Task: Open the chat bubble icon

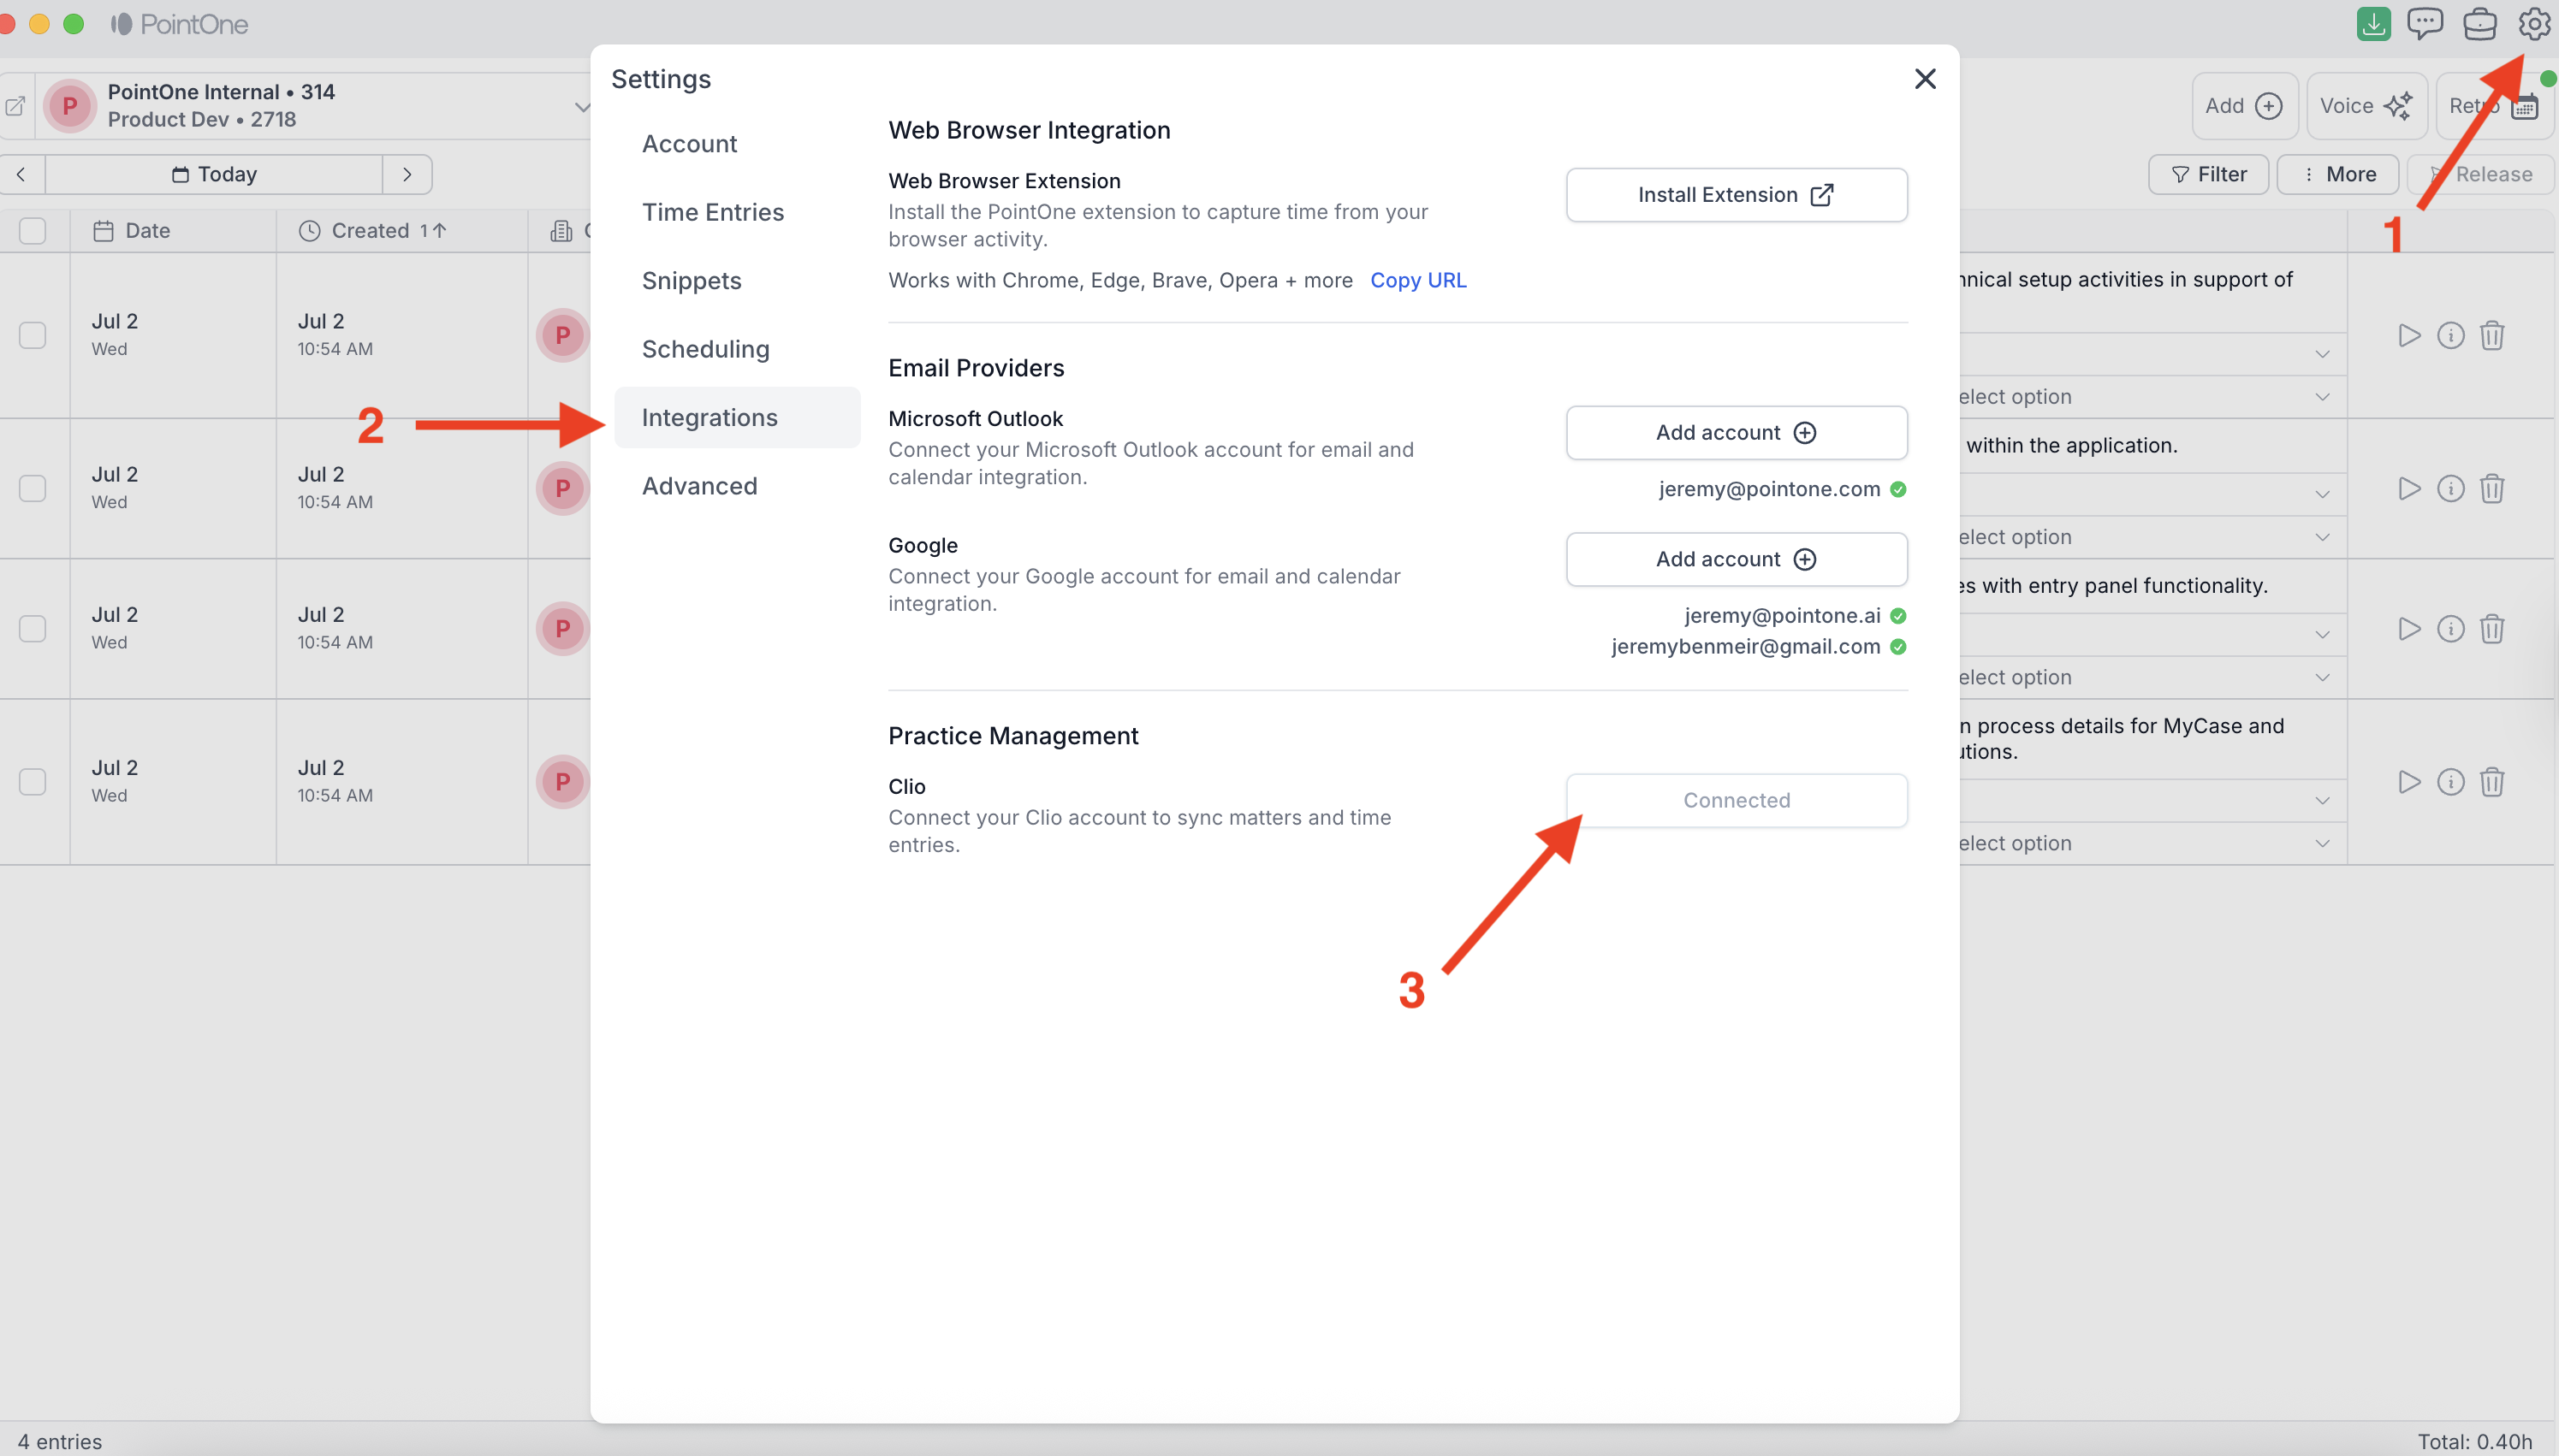Action: 2424,24
